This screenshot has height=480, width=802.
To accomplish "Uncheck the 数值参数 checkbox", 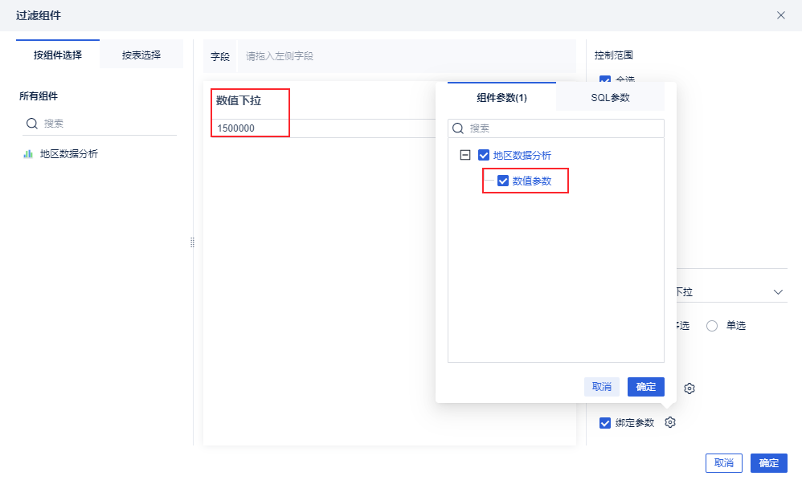I will pyautogui.click(x=503, y=181).
